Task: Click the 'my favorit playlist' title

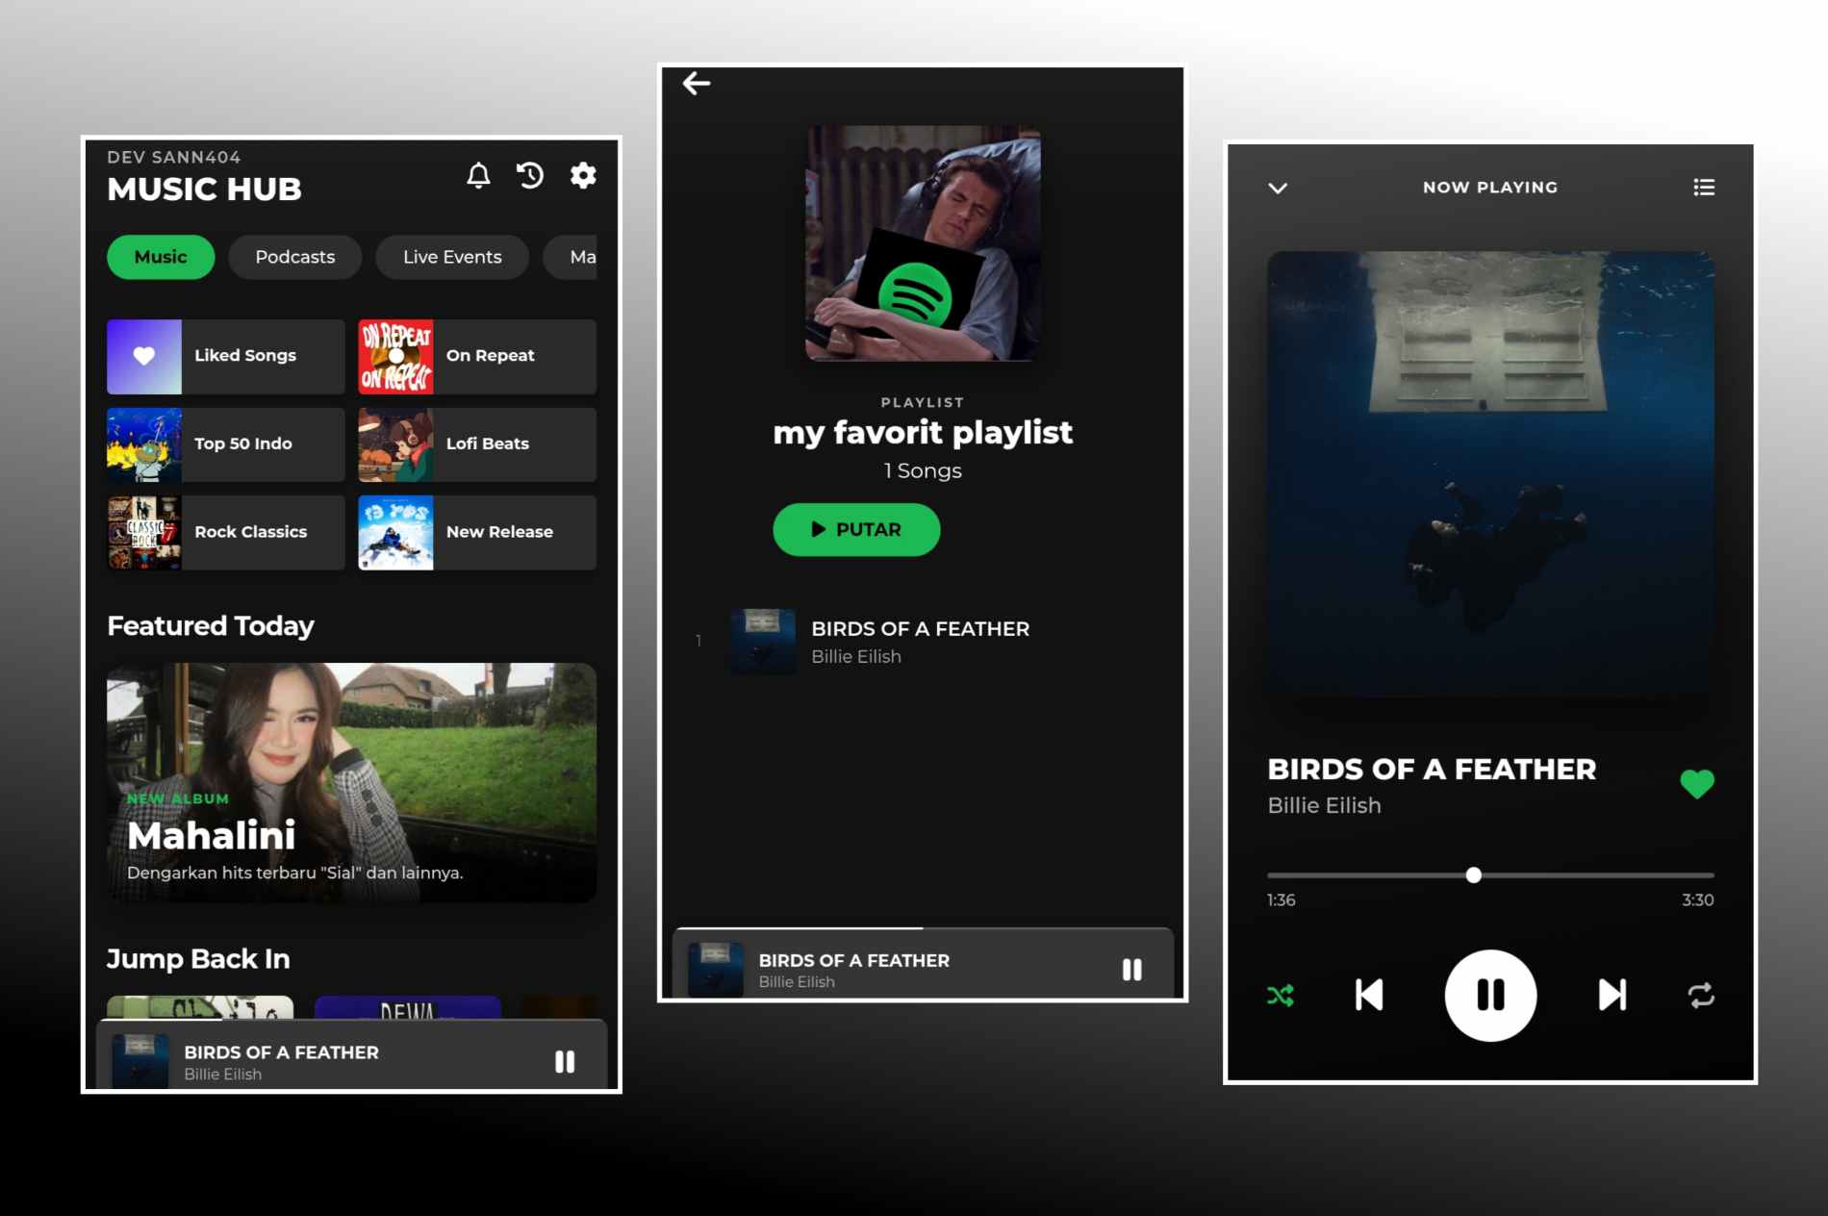Action: click(922, 433)
